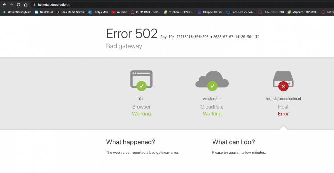The height and width of the screenshot is (173, 334).
Task: Open the Chappel Server bookmark
Action: pos(210,12)
